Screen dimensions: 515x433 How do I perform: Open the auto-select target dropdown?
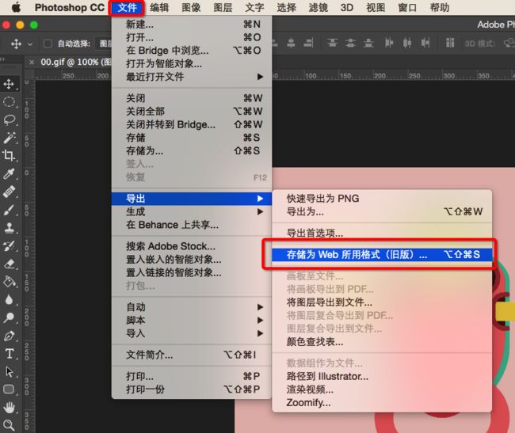104,44
